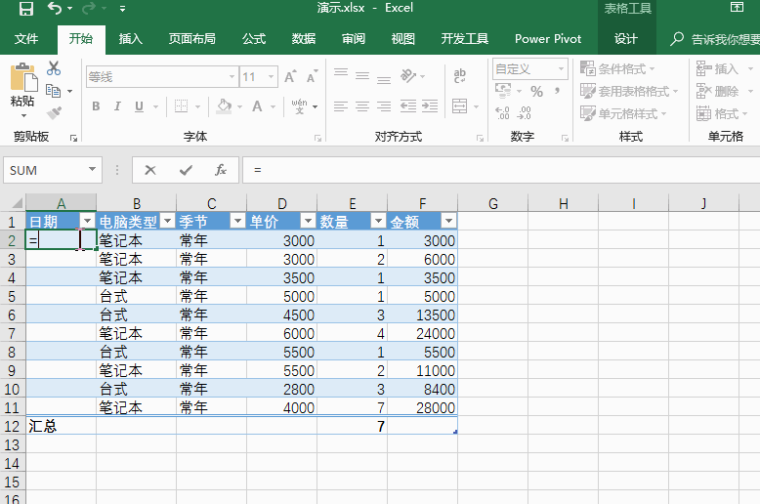Open the borders button
The width and height of the screenshot is (760, 504).
[182, 106]
